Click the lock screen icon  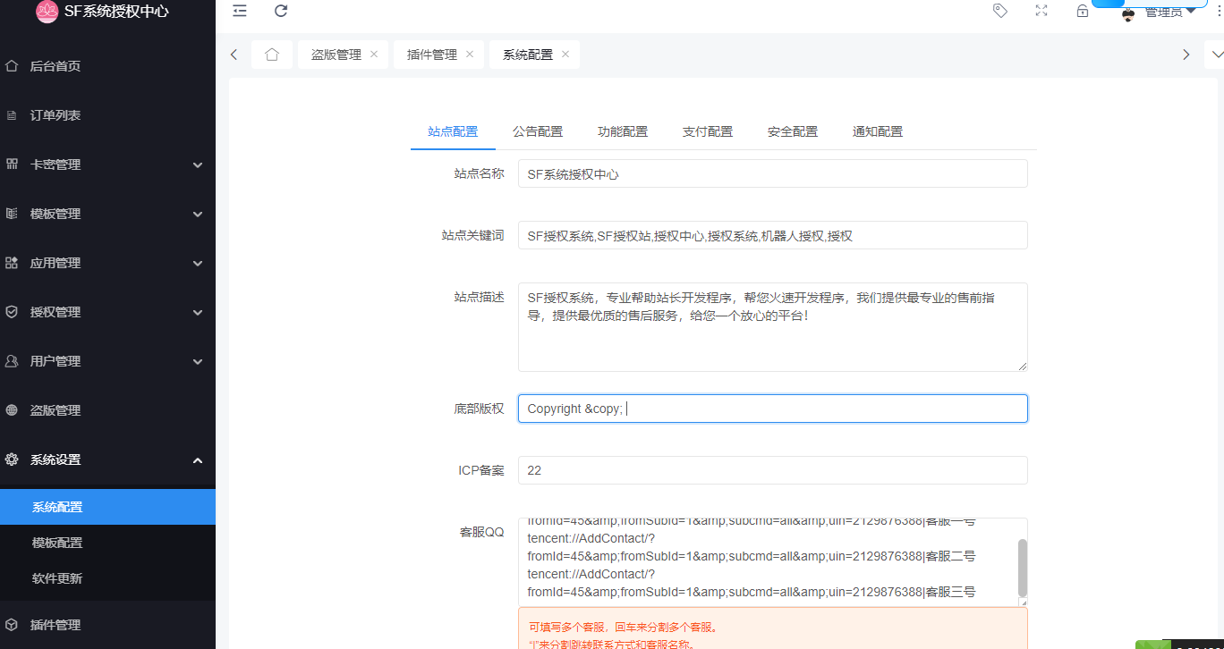tap(1082, 12)
